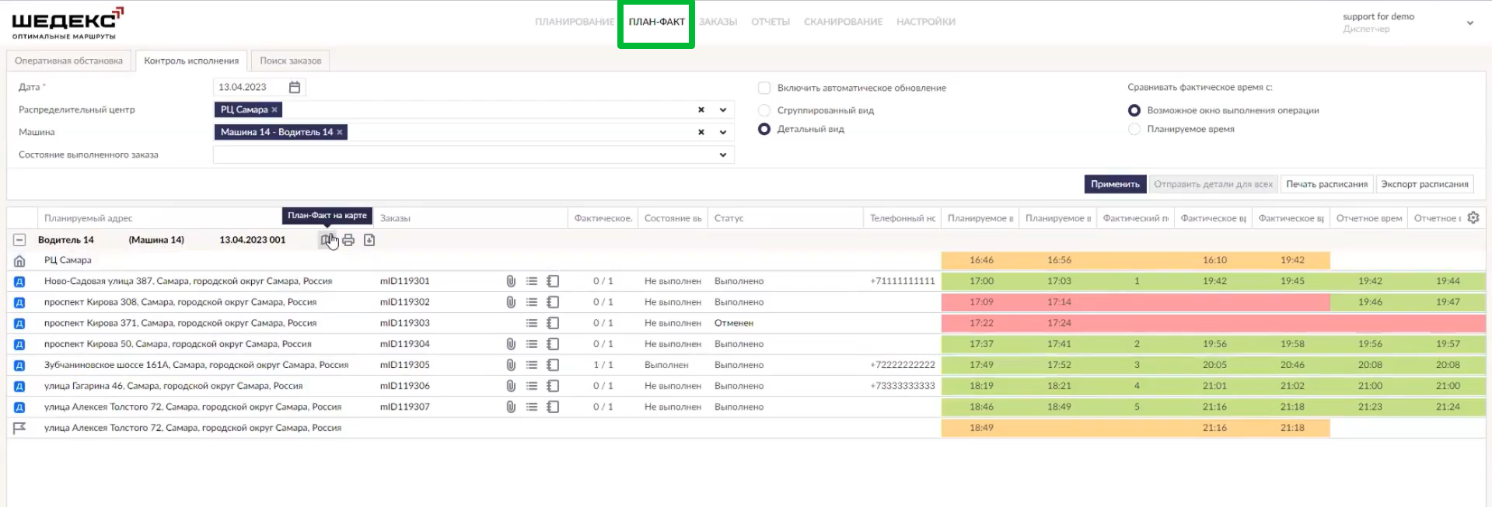Collapse the Водитель 14 route group

[x=19, y=240]
